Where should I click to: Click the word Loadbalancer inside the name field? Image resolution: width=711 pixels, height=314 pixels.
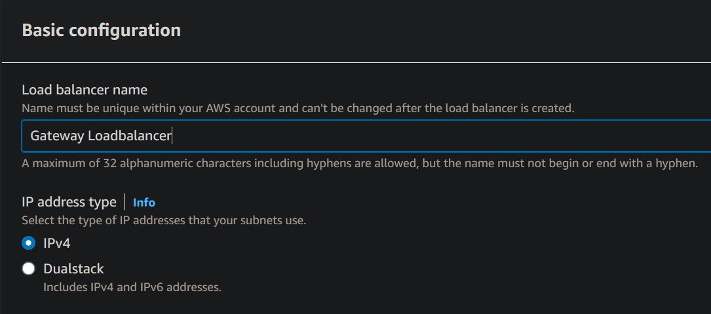130,136
